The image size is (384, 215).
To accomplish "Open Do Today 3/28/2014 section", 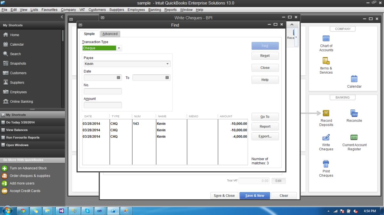I will coord(32,122).
